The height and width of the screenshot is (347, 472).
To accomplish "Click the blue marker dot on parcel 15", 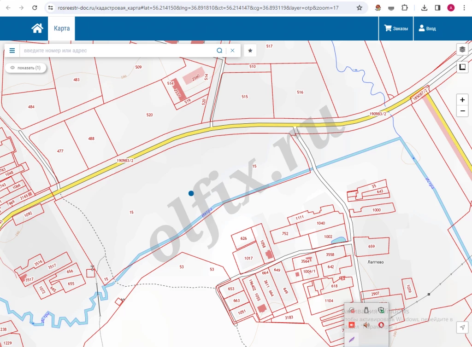I will 191,193.
